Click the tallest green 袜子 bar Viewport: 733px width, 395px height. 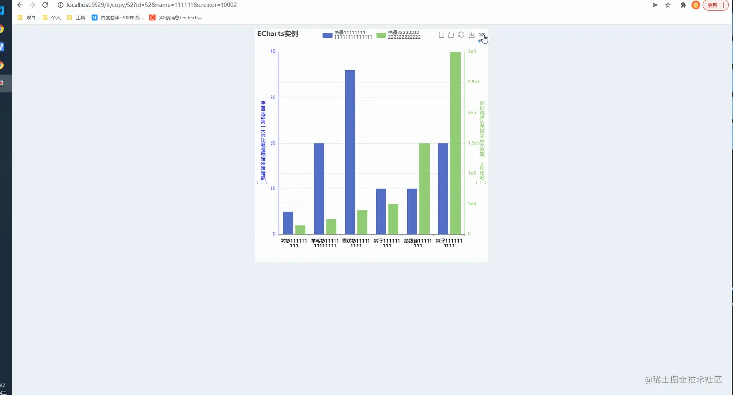coord(455,143)
